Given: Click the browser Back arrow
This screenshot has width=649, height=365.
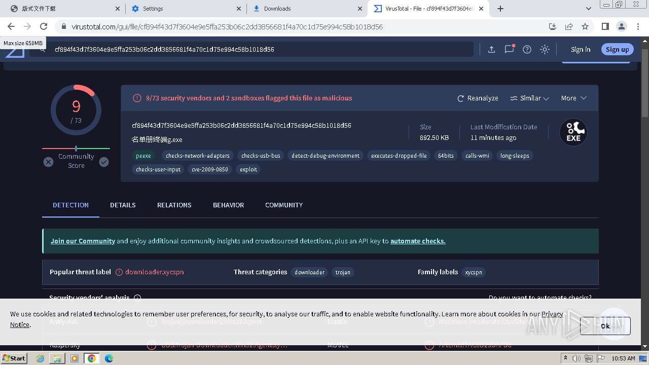Looking at the screenshot, I should coord(11,26).
